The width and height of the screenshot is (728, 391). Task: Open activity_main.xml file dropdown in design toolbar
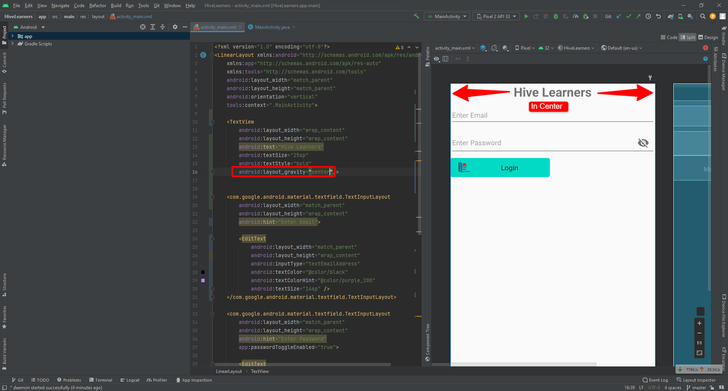tap(455, 48)
